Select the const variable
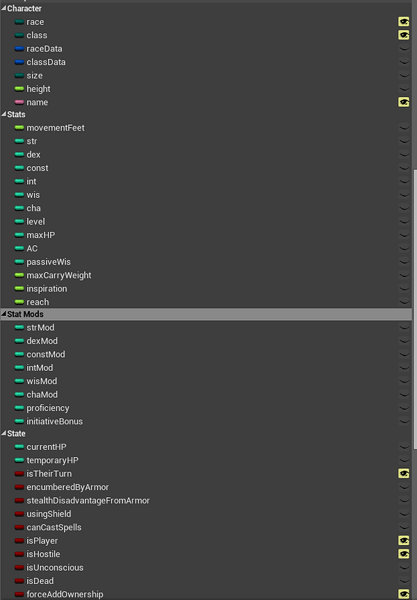Viewport: 417px width, 600px height. (x=37, y=168)
